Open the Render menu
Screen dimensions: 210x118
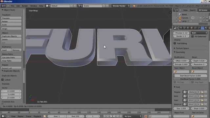tap(25, 6)
